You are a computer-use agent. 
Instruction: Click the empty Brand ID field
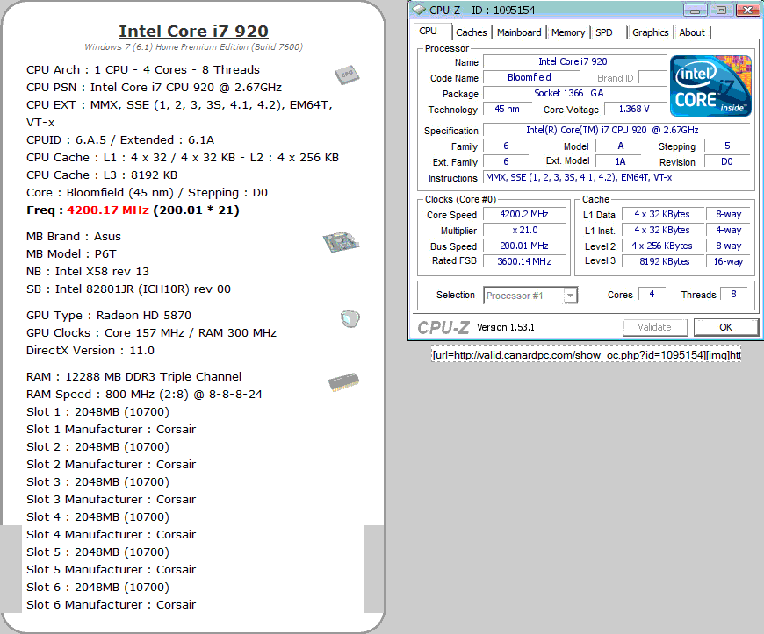pyautogui.click(x=652, y=77)
